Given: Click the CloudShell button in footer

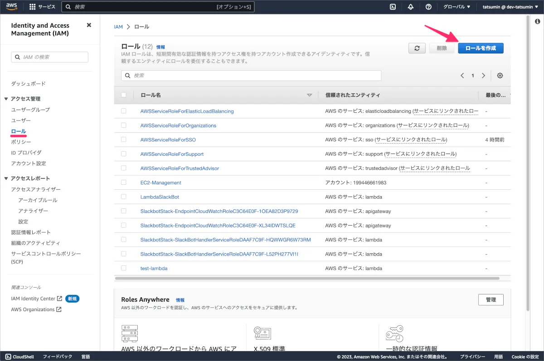Looking at the screenshot, I should pos(20,357).
